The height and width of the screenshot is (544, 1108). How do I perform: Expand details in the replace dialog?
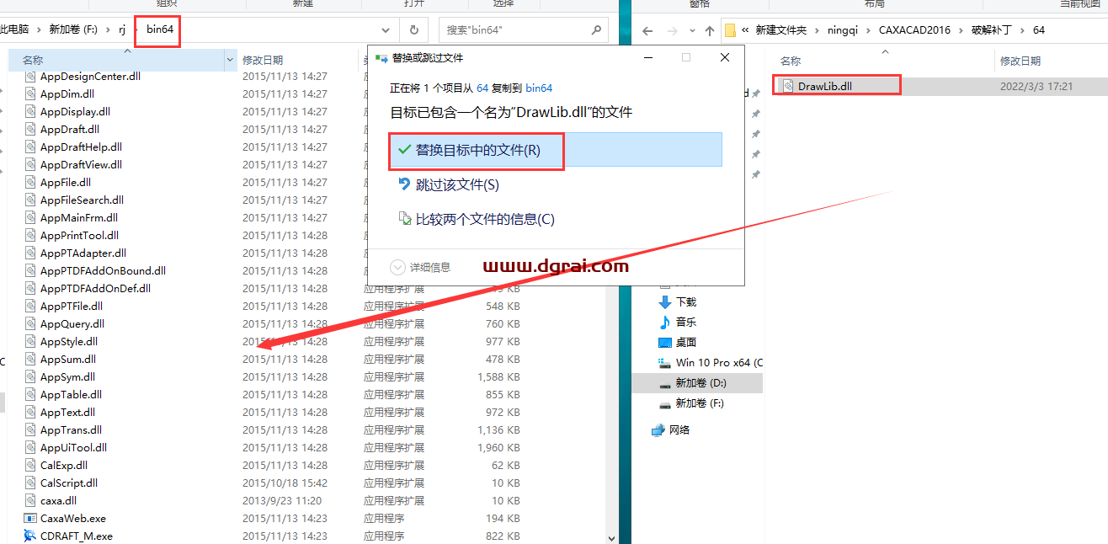(x=421, y=267)
